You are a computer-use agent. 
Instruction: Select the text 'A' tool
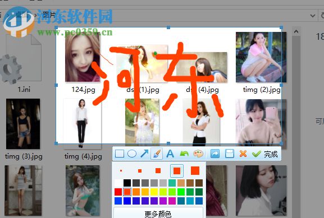point(170,154)
